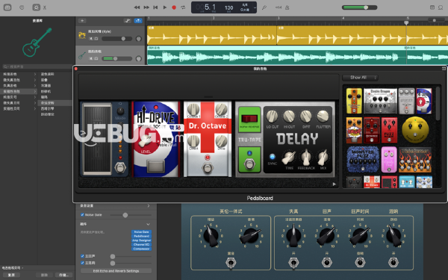Collapse the Plug-ins section chevron

click(148, 224)
